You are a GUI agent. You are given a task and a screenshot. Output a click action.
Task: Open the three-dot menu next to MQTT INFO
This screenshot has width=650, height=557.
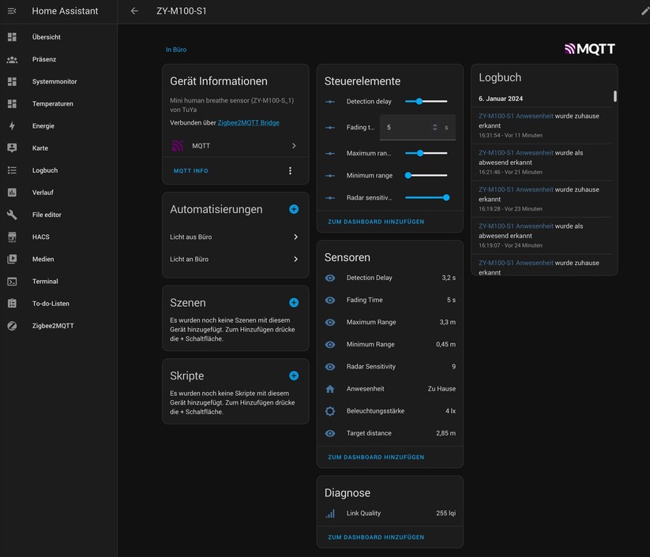[290, 170]
